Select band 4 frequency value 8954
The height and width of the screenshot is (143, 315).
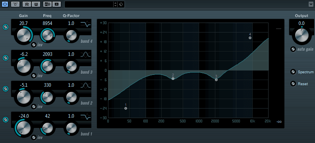coord(47,23)
